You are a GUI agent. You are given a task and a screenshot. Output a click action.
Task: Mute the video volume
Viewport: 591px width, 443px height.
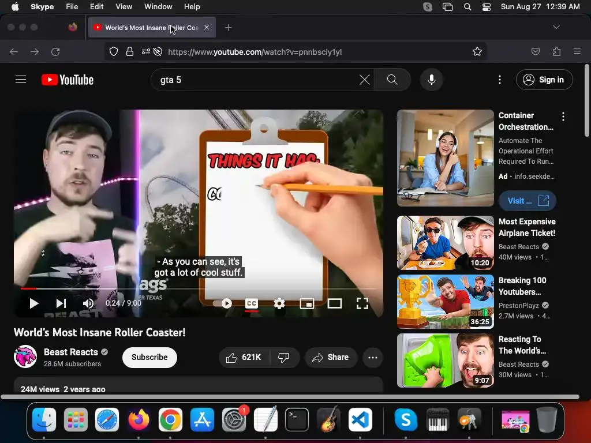point(88,303)
